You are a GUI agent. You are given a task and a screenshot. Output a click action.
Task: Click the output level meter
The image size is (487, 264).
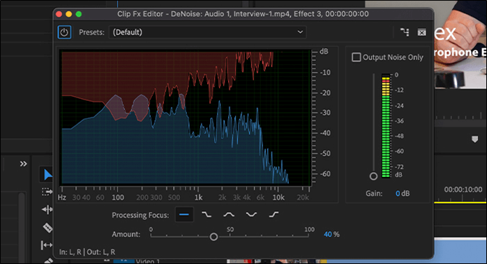(385, 126)
